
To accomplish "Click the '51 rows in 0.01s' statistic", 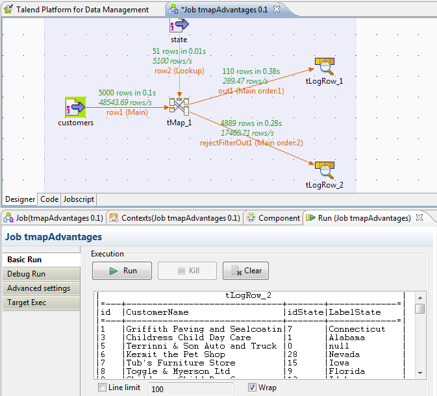I will coord(179,51).
